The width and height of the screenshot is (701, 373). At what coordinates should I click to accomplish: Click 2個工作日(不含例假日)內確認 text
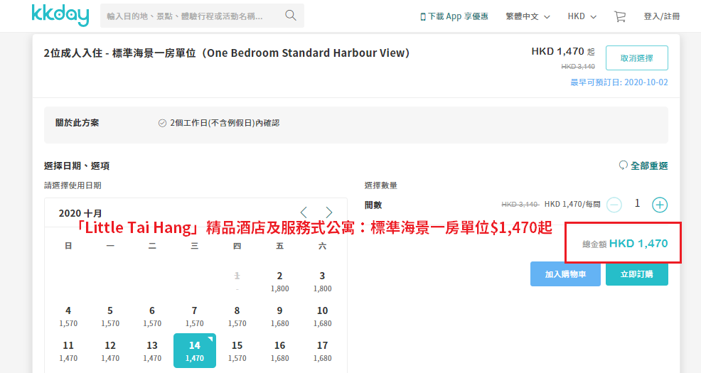click(x=225, y=123)
